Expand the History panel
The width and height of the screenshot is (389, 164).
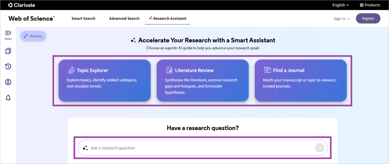click(33, 36)
